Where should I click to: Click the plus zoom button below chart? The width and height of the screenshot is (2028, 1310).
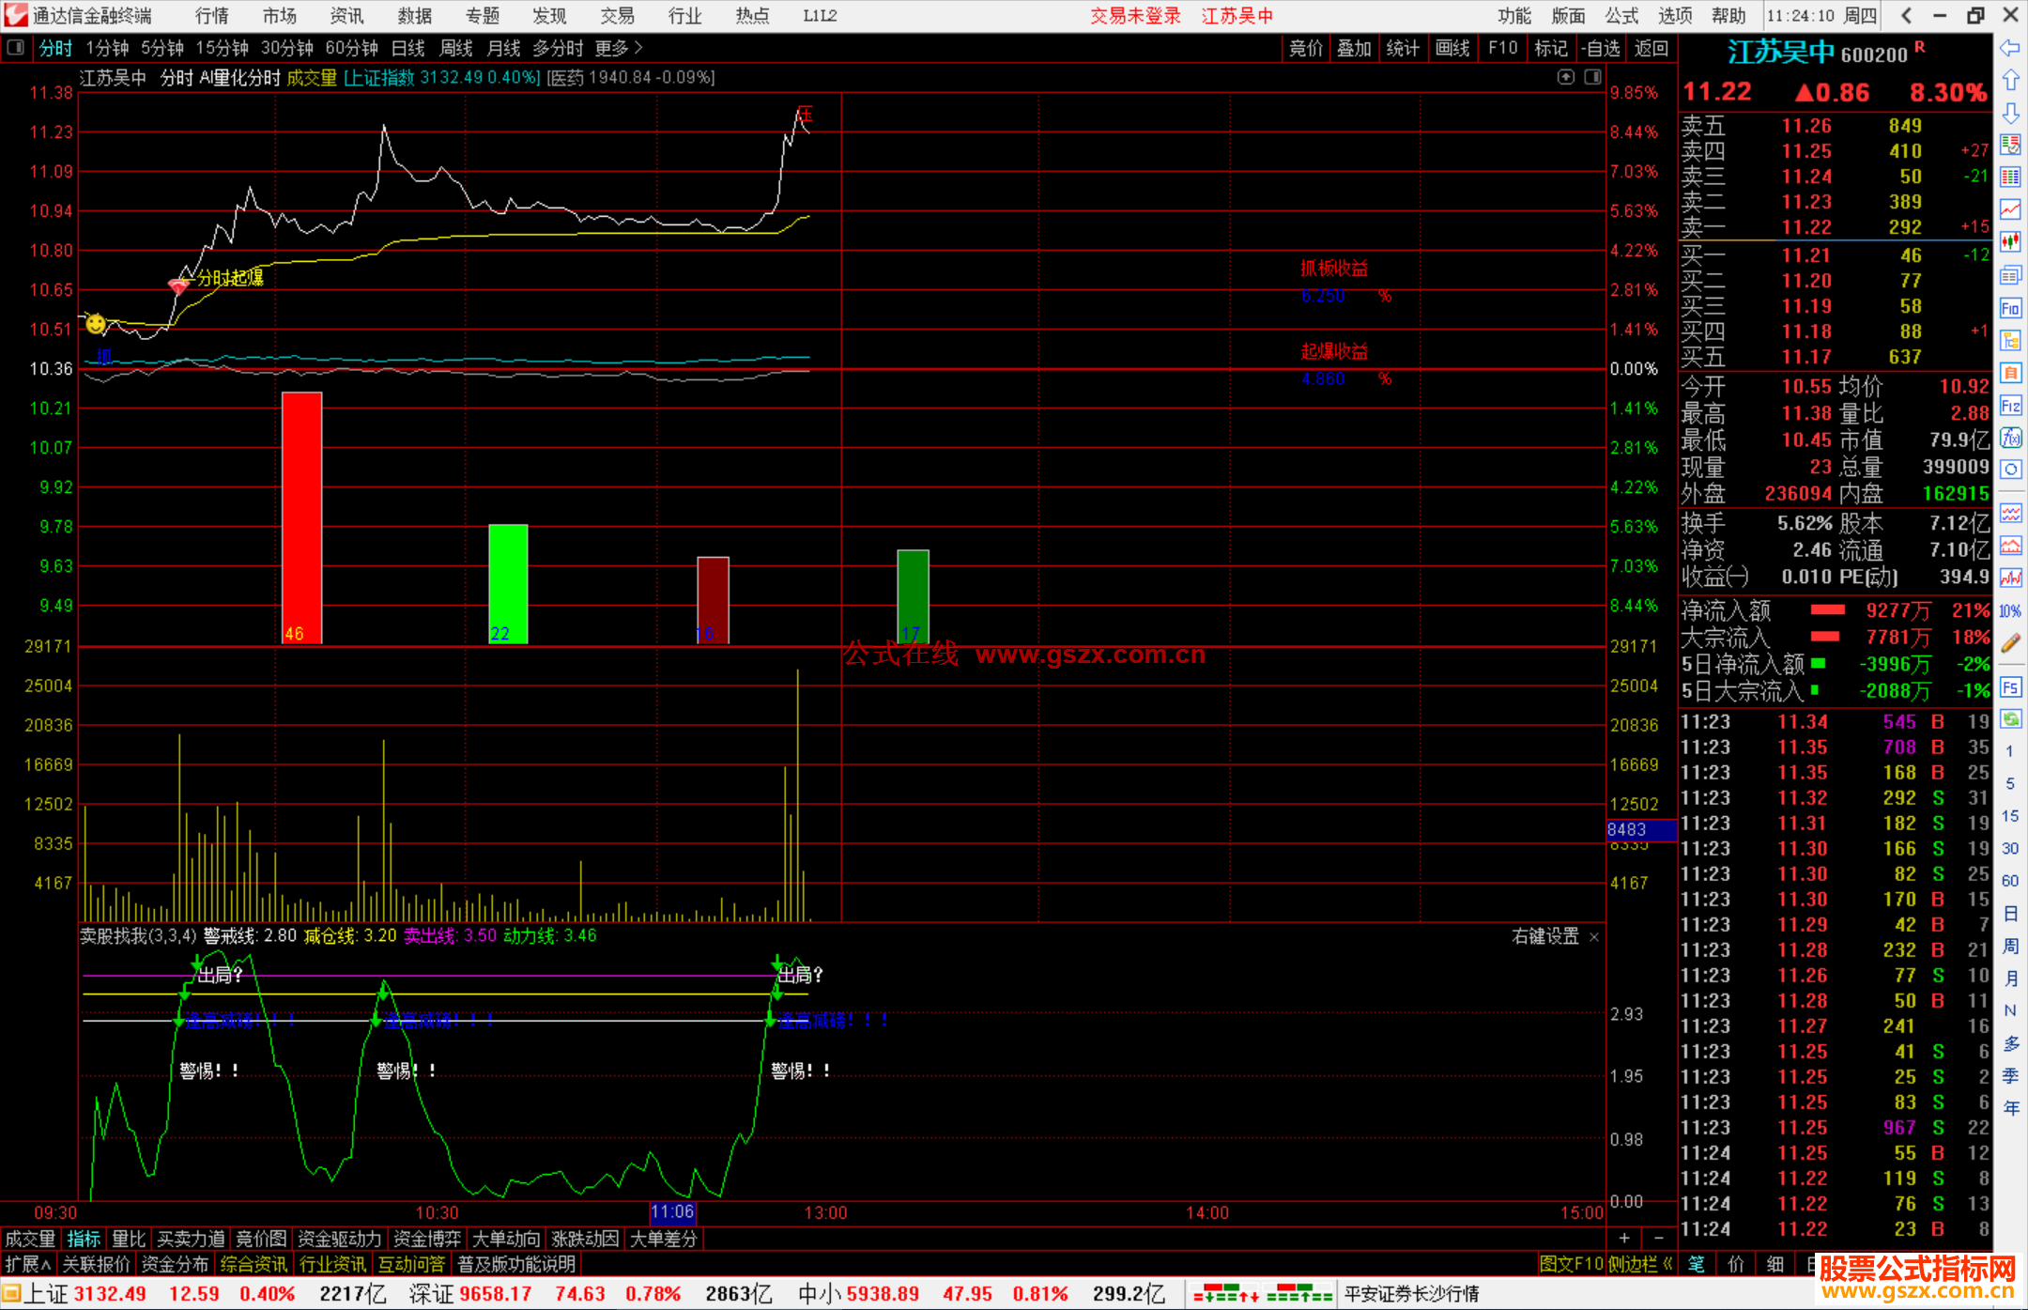coord(1624,1239)
